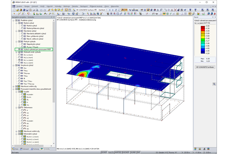The height and width of the screenshot is (154, 228).
Task: Click the show values on surfaces icon
Action: tap(126, 10)
